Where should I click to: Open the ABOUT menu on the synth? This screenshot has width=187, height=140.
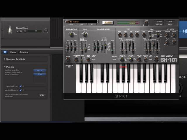coord(170,24)
